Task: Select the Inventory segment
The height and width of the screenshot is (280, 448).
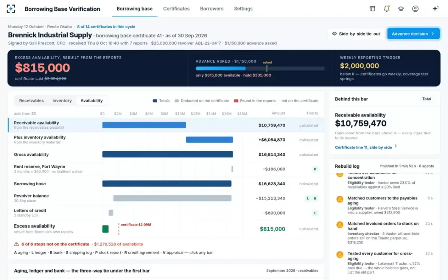Action: (x=62, y=101)
